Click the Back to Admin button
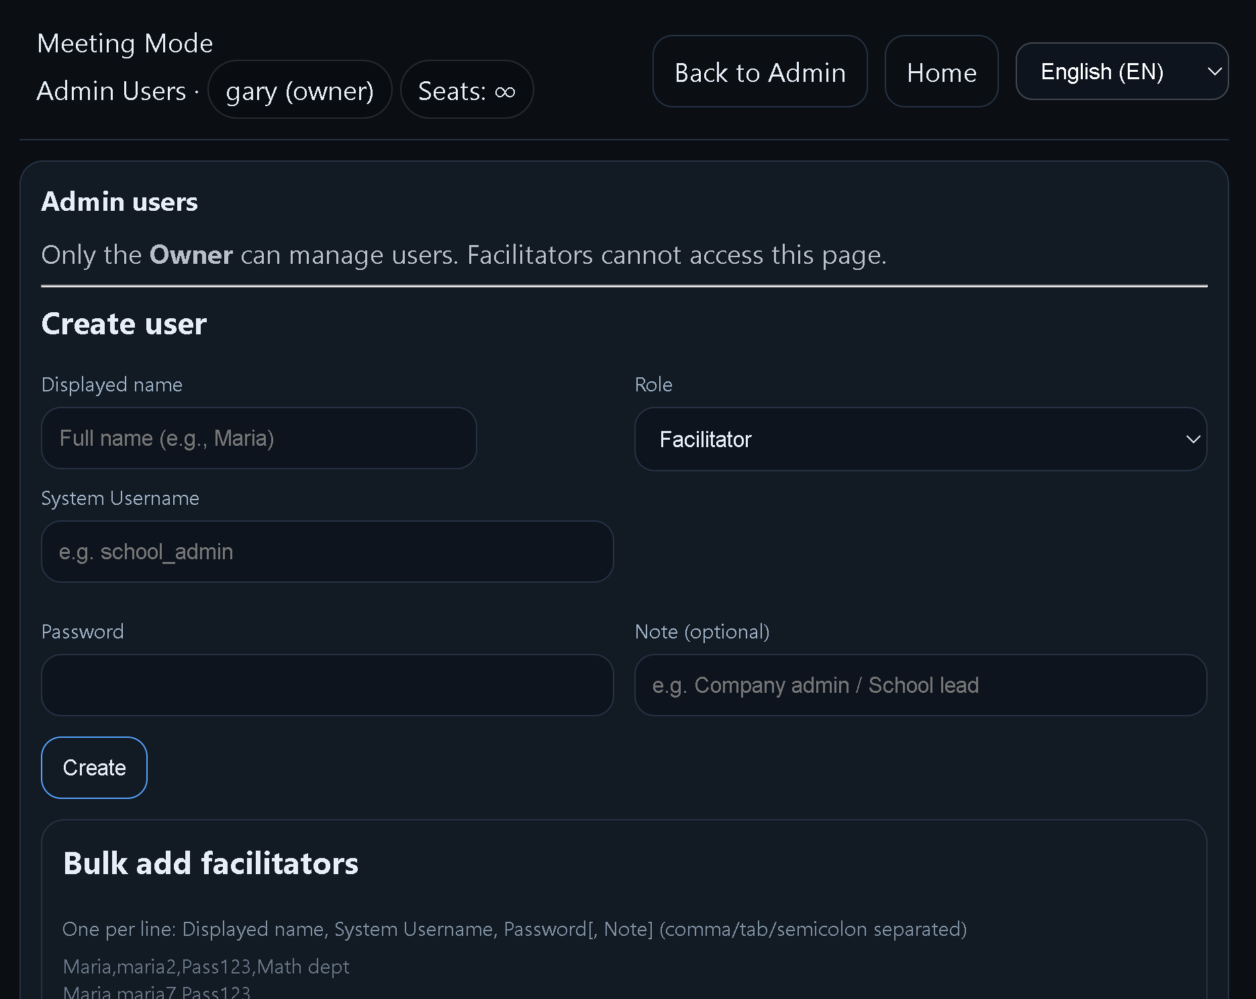This screenshot has width=1256, height=999. tap(759, 72)
